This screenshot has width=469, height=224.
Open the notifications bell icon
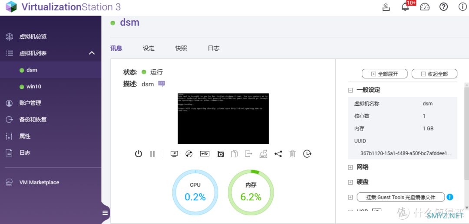click(405, 7)
